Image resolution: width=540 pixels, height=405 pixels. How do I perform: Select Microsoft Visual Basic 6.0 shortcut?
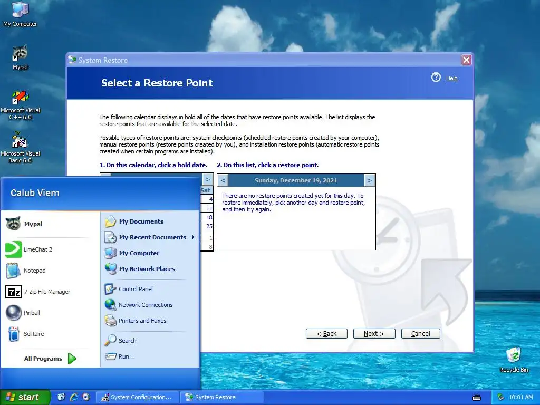20,148
